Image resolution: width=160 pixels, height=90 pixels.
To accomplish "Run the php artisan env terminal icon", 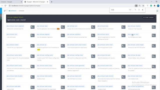I will point(93,27).
